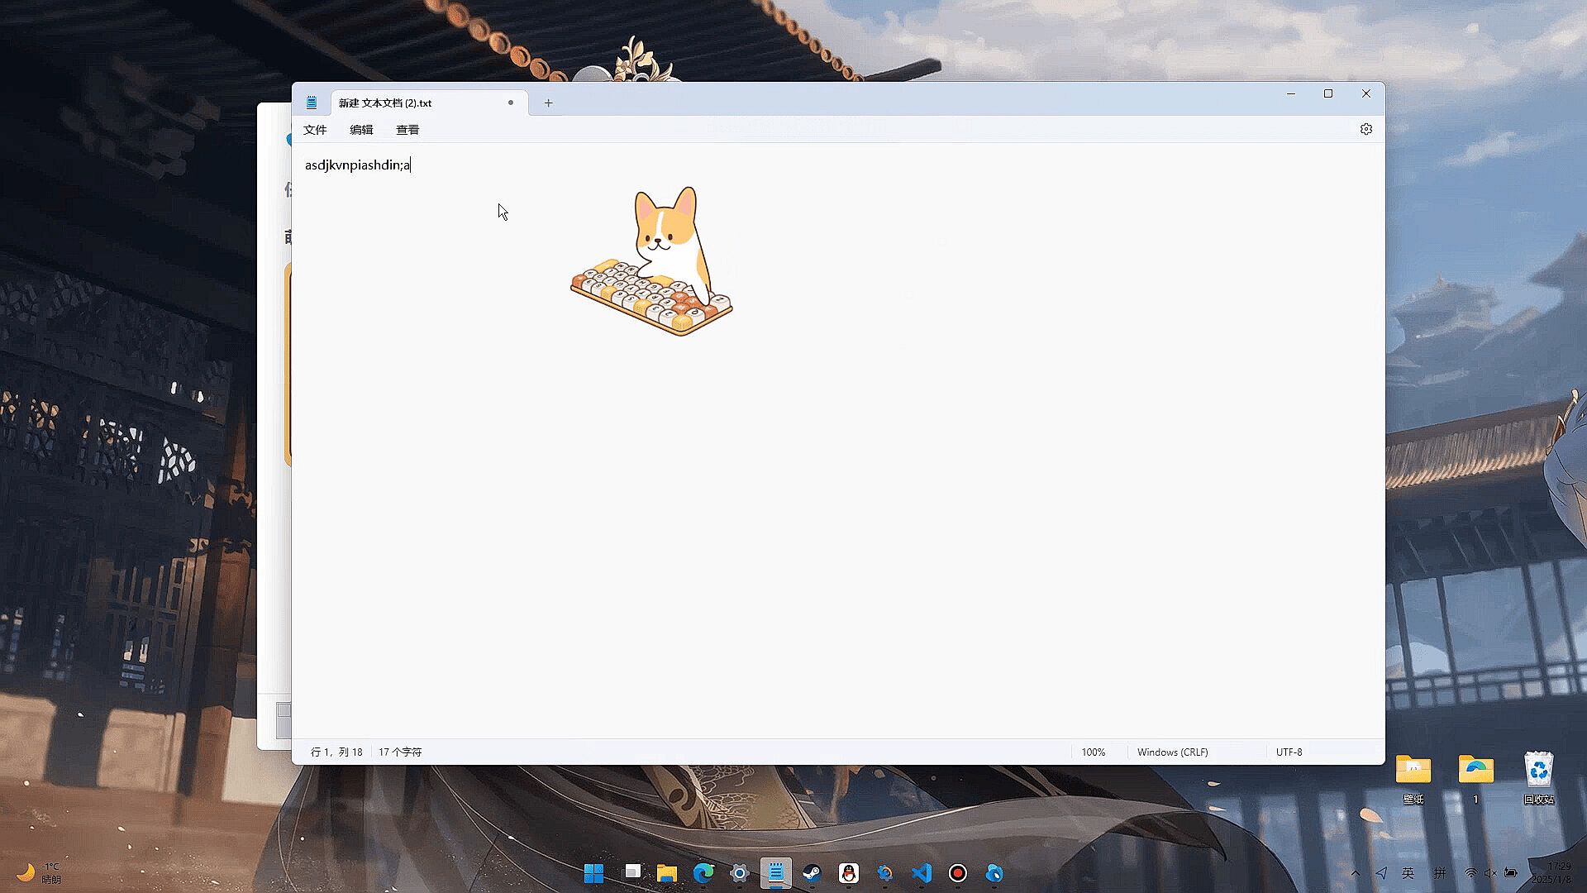
Task: Click the Notepad app icon in the title bar
Action: point(312,103)
